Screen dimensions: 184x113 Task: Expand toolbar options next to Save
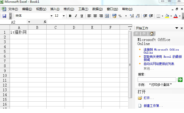point(10,16)
